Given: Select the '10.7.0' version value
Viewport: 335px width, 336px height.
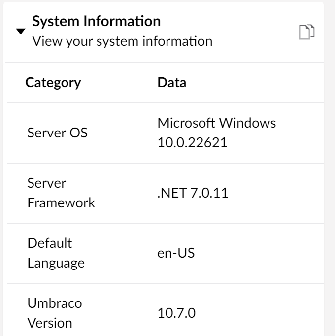Looking at the screenshot, I should [x=176, y=313].
